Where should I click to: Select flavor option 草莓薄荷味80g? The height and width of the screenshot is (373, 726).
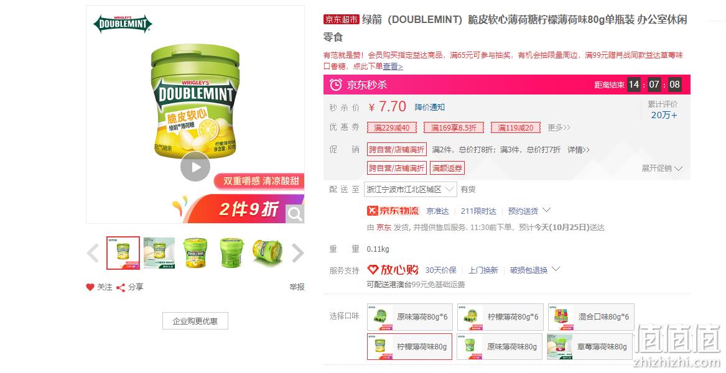click(x=589, y=347)
